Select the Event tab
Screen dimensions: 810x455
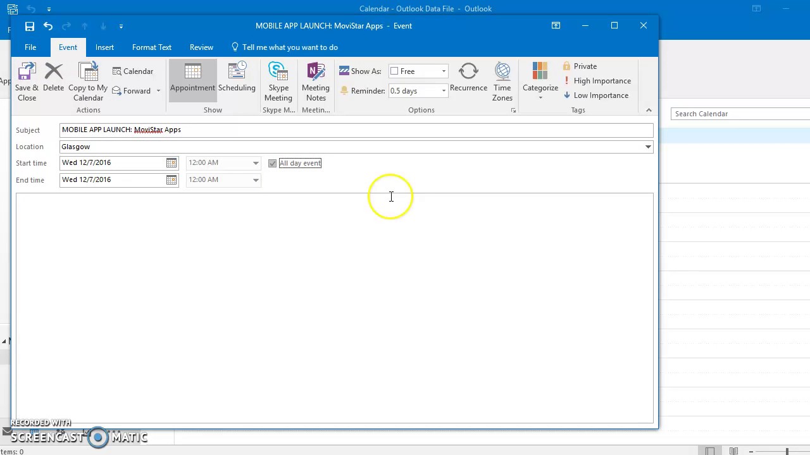[68, 47]
